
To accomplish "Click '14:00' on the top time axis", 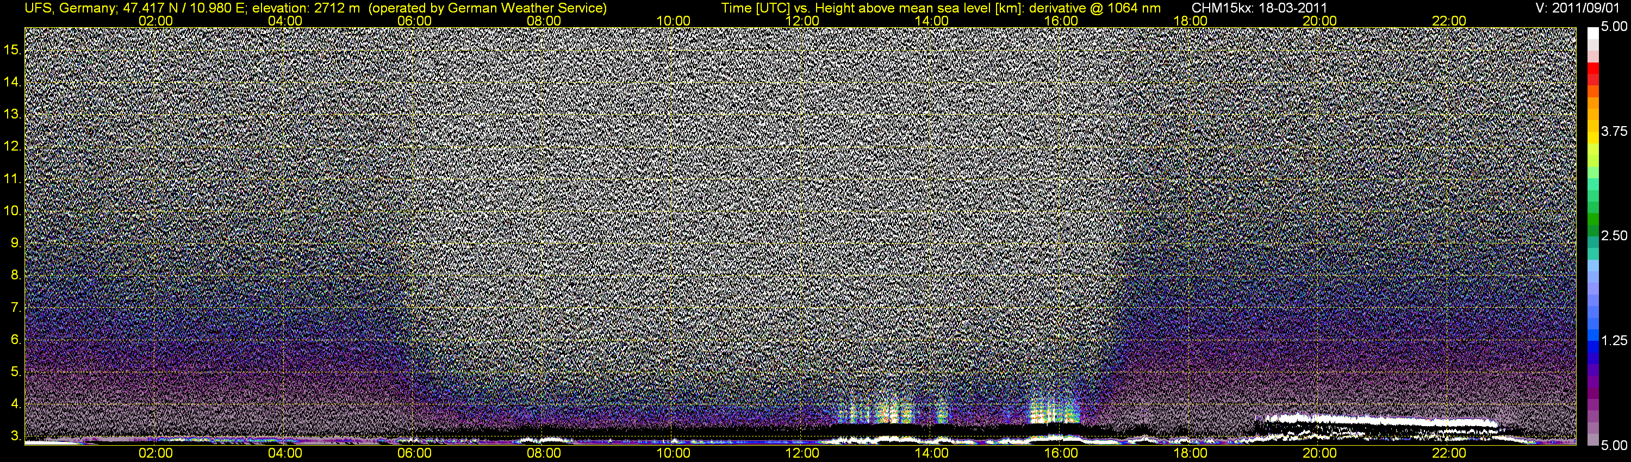I will 932,21.
